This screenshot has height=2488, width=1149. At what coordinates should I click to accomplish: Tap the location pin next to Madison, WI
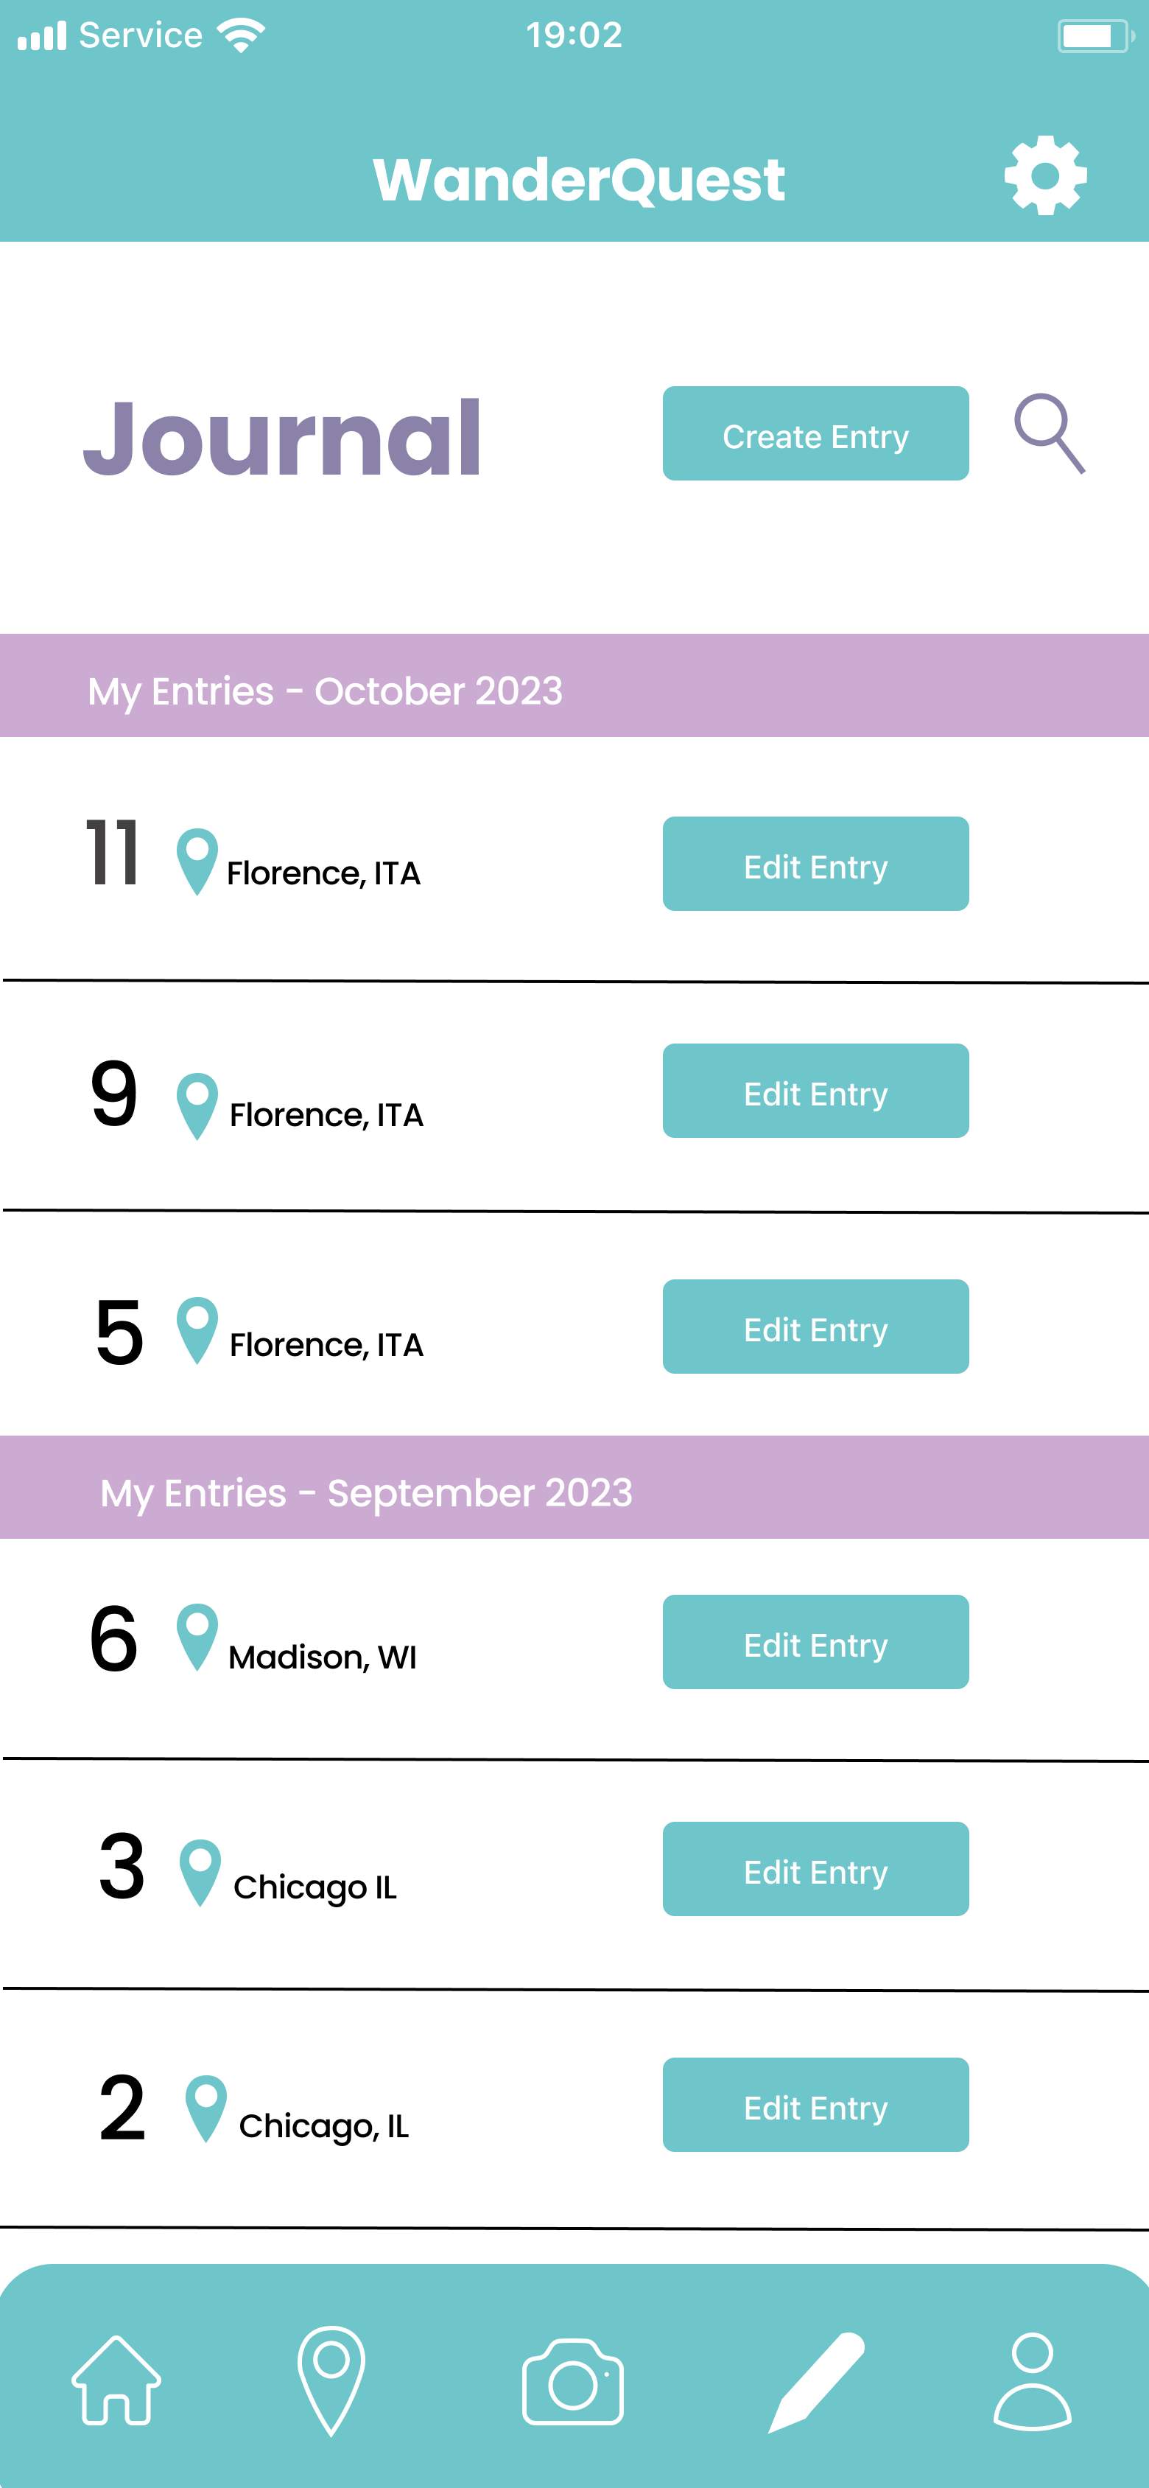tap(197, 1637)
